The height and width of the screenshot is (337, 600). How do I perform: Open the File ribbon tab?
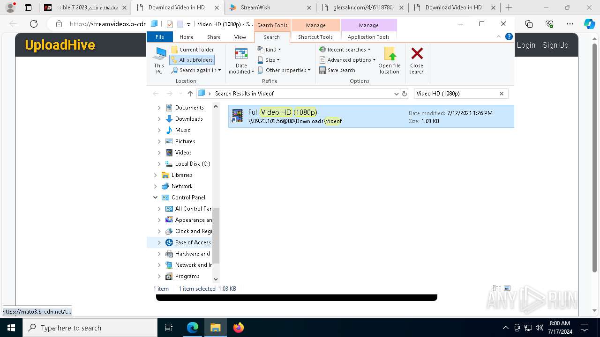coord(160,37)
